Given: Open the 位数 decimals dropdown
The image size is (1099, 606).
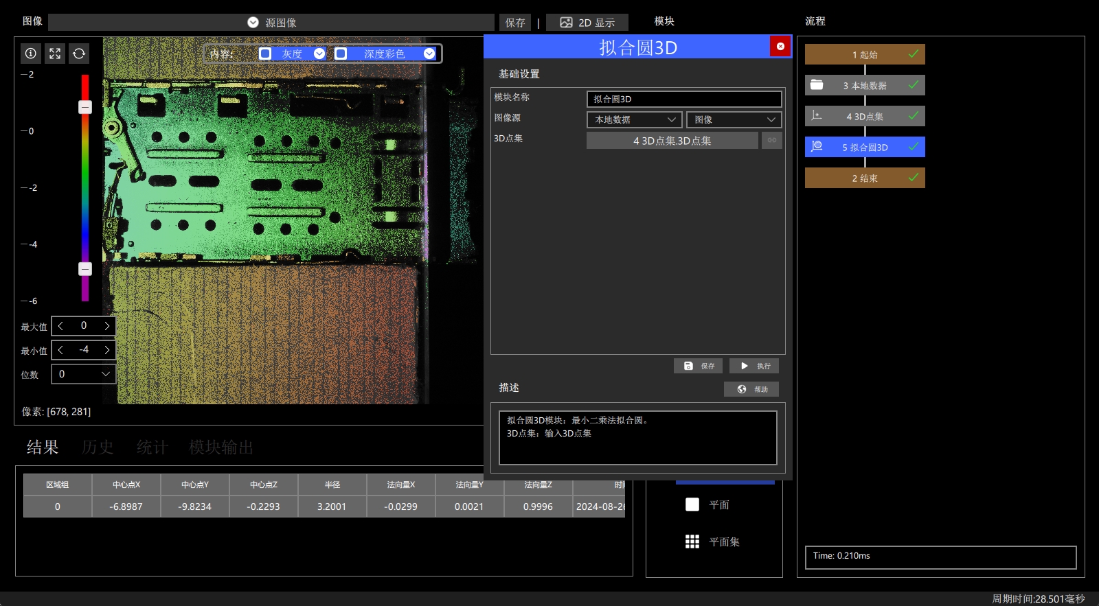Looking at the screenshot, I should click(x=84, y=374).
